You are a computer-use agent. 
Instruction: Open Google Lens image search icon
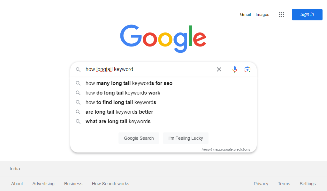point(247,69)
